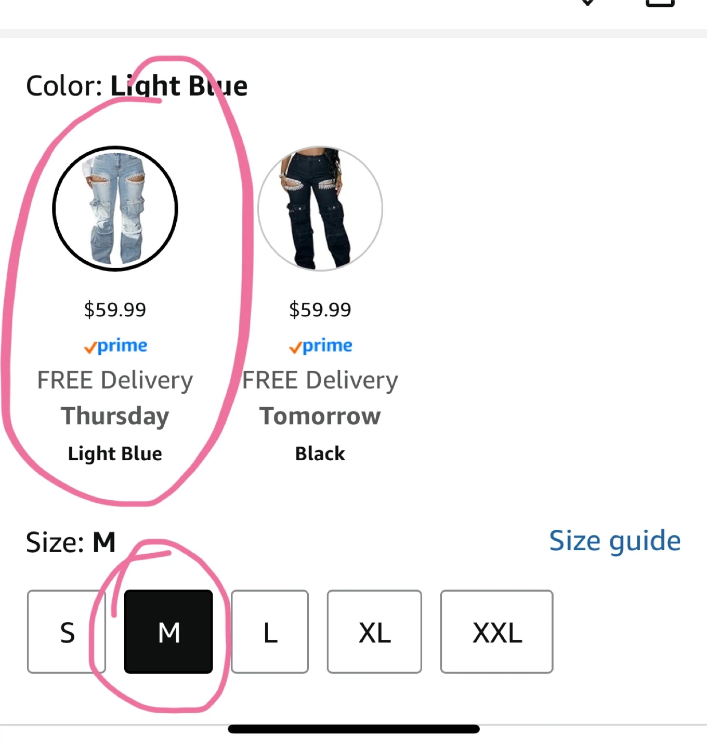Pick the XL size option

(374, 632)
